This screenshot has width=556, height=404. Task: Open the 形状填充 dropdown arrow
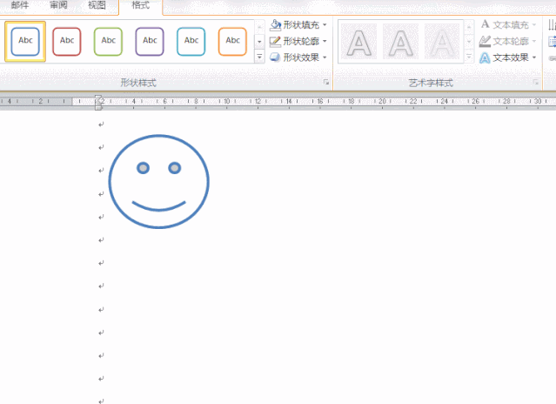(325, 25)
